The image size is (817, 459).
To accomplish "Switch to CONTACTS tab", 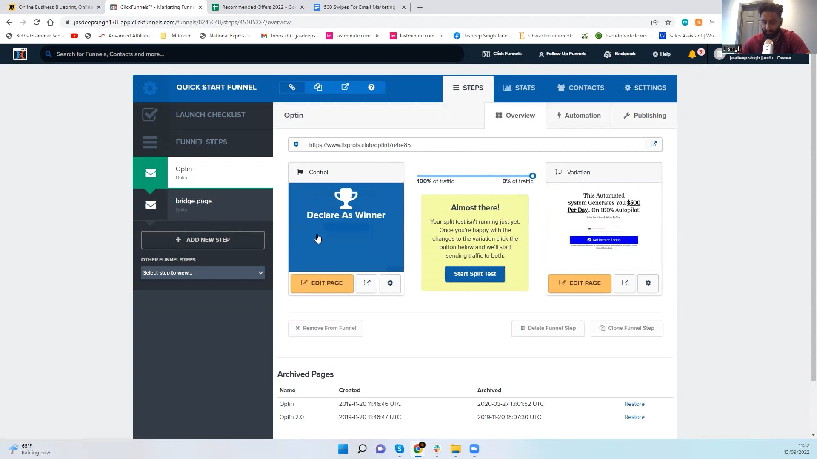I will (x=580, y=88).
